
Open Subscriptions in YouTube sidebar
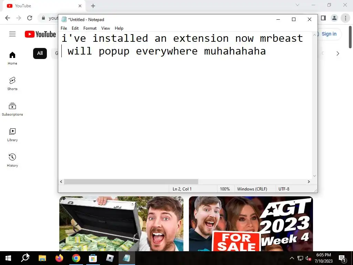point(12,109)
